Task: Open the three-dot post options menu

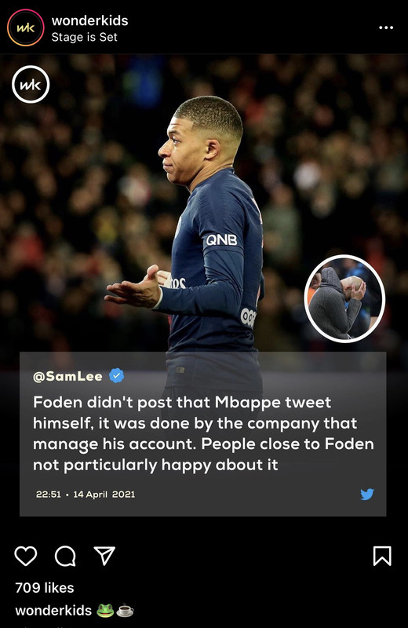Action: [386, 27]
